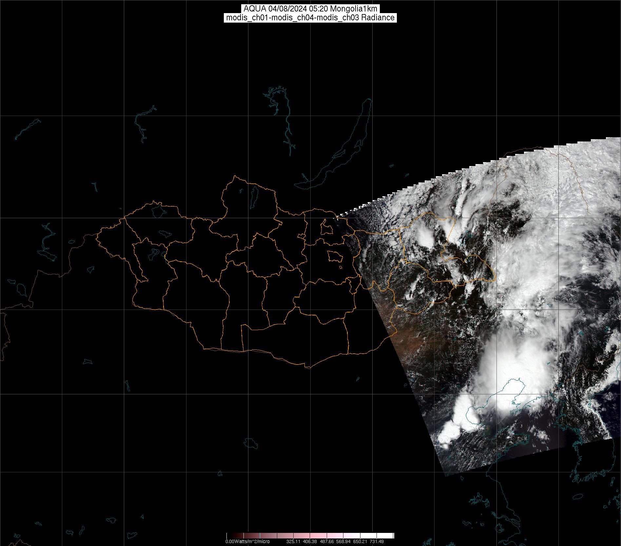Click the 568.94 radiance legend value
This screenshot has width=621, height=546.
(x=343, y=542)
